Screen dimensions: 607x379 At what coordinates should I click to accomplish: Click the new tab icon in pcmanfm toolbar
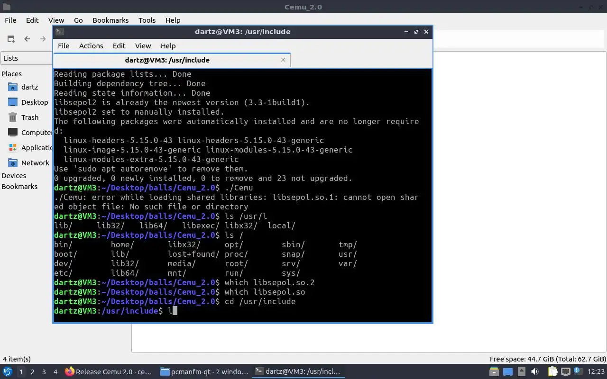pyautogui.click(x=11, y=39)
